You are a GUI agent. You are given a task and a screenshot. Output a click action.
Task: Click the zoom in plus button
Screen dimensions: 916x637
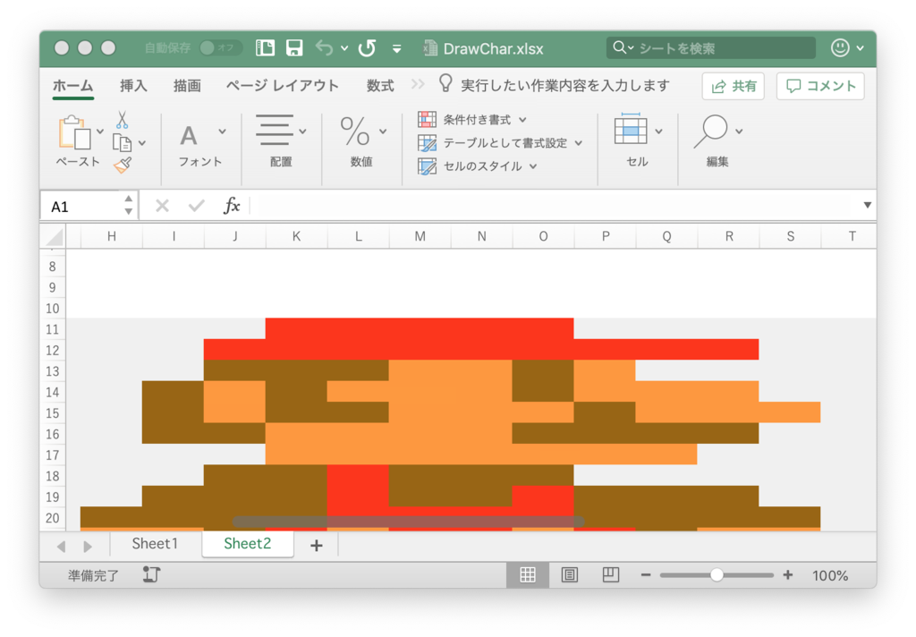788,575
